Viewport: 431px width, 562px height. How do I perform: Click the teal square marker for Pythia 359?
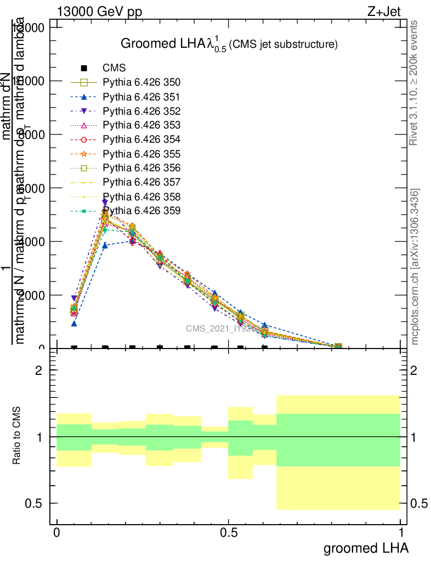tap(84, 211)
